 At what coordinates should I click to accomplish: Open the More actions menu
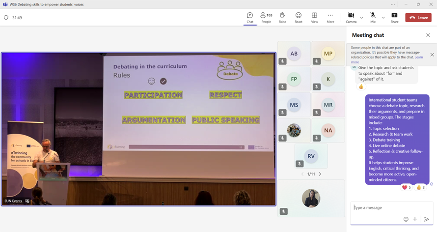(x=330, y=18)
